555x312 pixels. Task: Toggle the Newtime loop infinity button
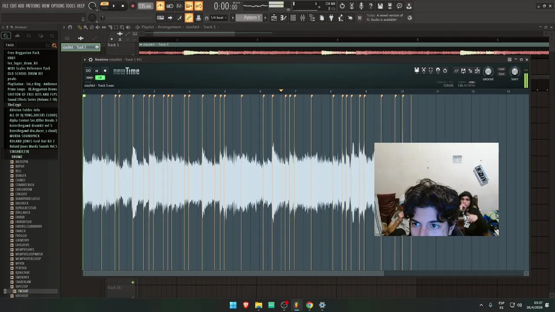point(88,71)
